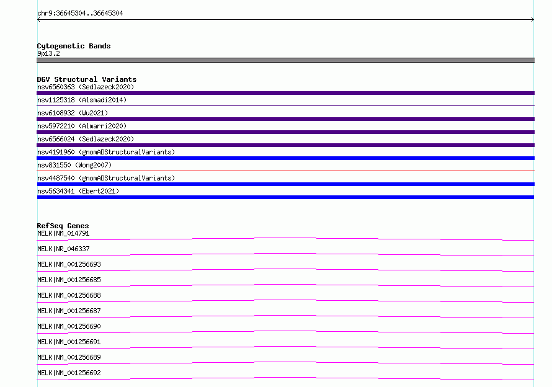Click the purple bar under nsv6566024

(285, 145)
